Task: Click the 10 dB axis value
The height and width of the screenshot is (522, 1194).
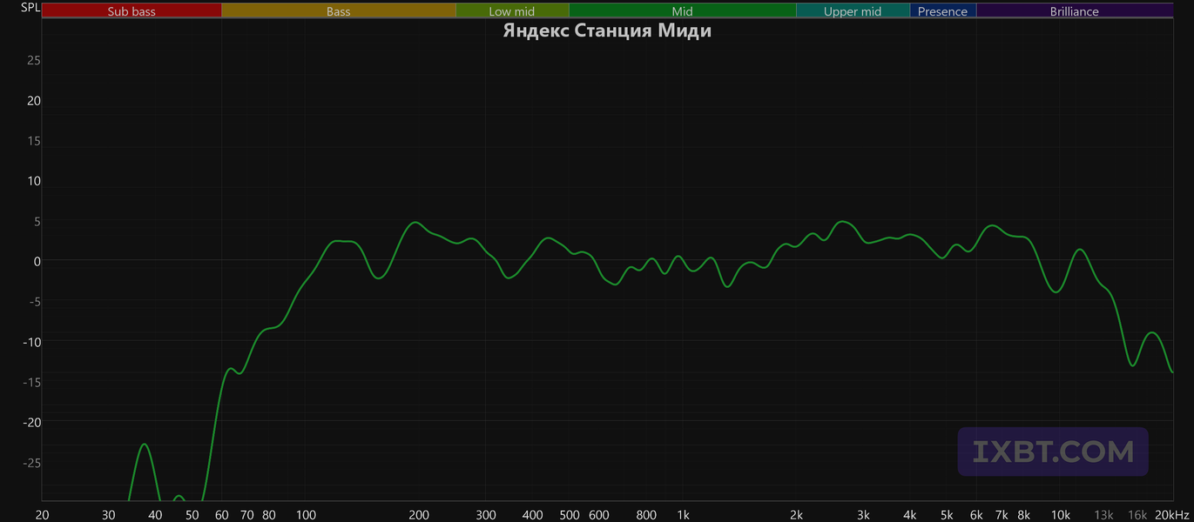Action: pos(34,180)
